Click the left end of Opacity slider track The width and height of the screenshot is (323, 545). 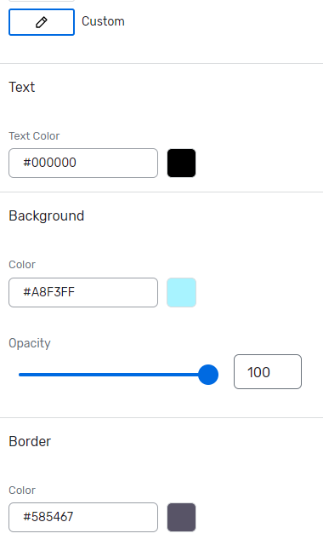[x=20, y=375]
